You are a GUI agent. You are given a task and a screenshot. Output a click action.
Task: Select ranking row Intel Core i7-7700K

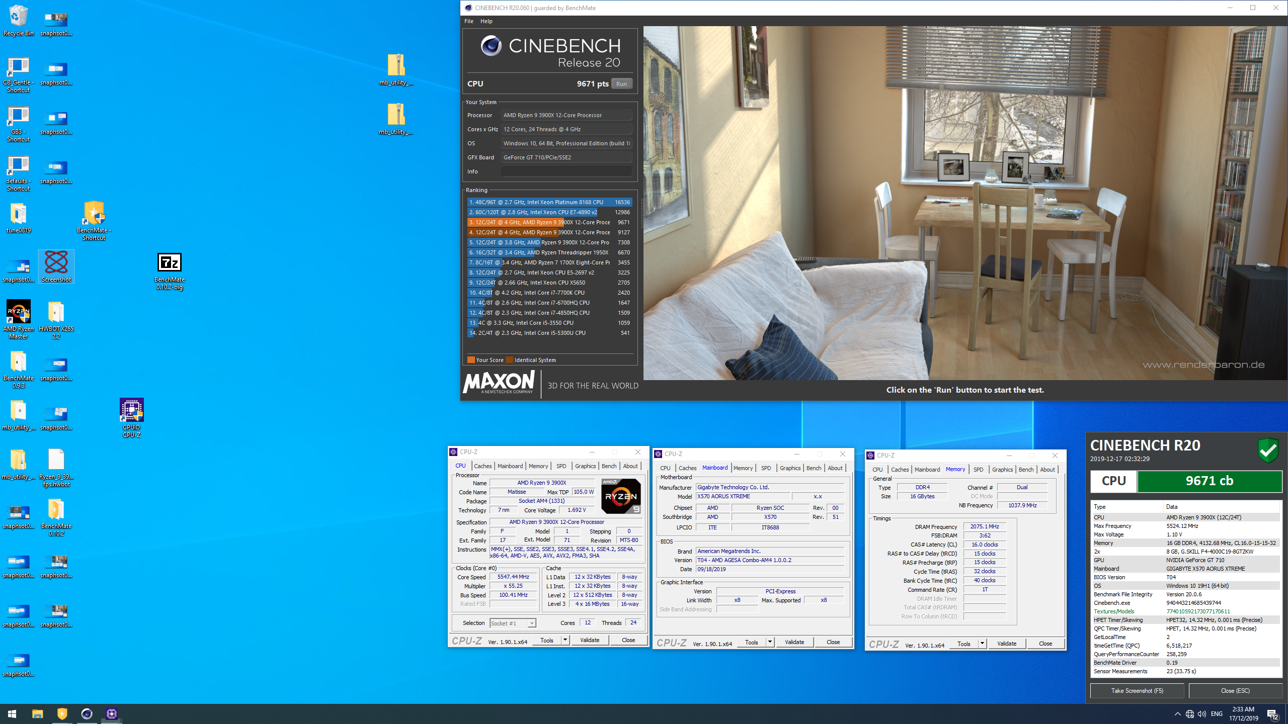(549, 293)
